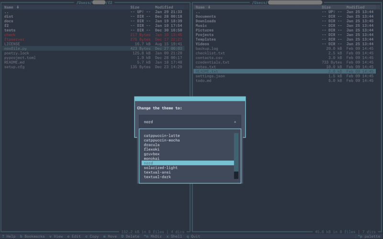Screen dimensions: 383x239
Task: Choose solarized-light theme
Action: pos(188,168)
